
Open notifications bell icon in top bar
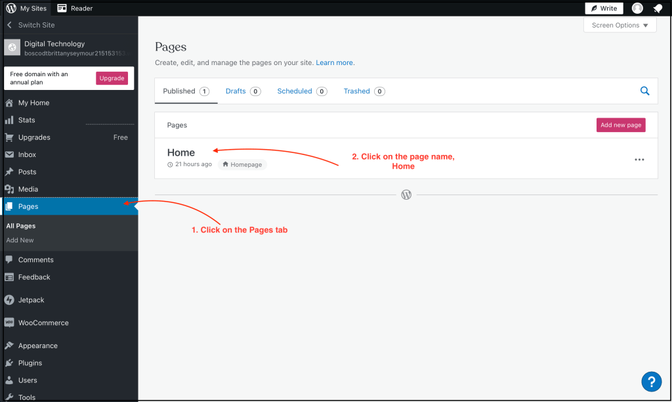pos(658,9)
